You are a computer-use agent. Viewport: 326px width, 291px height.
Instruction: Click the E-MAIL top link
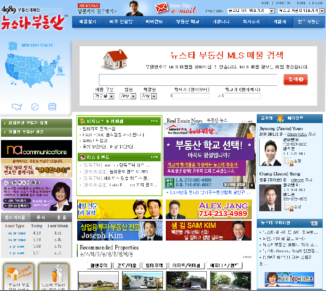[x=301, y=3]
